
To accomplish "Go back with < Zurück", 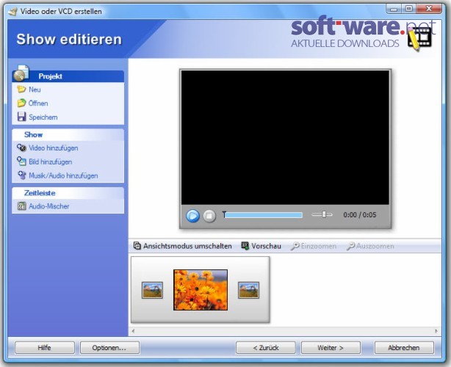I will coord(266,348).
